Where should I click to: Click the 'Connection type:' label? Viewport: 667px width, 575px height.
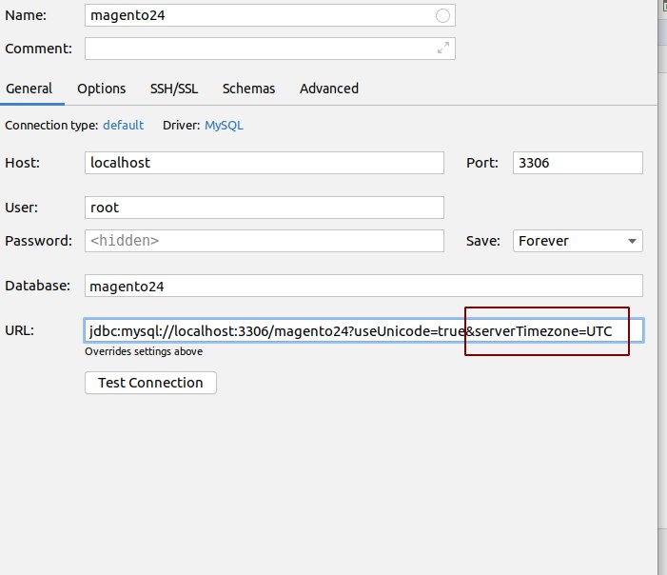point(51,125)
